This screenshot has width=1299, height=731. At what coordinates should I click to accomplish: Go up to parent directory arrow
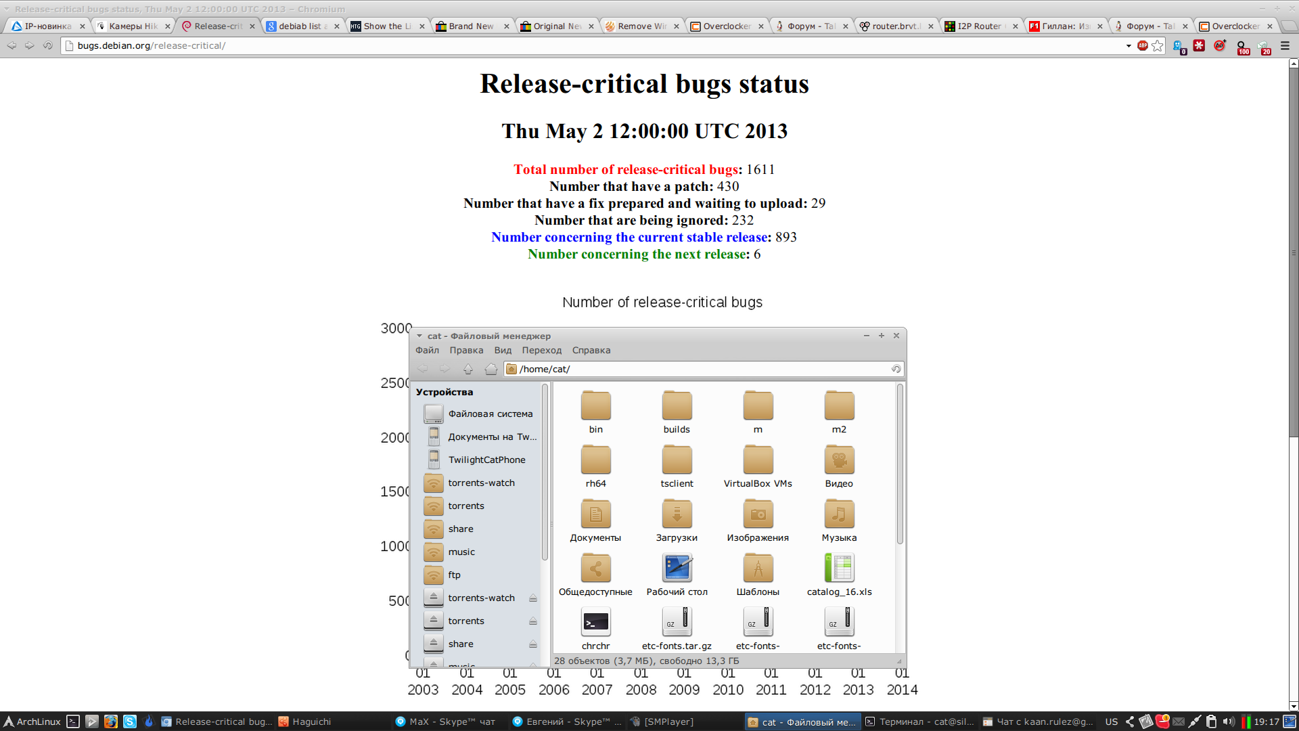click(x=468, y=369)
